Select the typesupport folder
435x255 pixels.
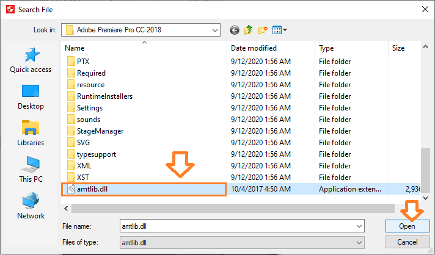(x=96, y=154)
